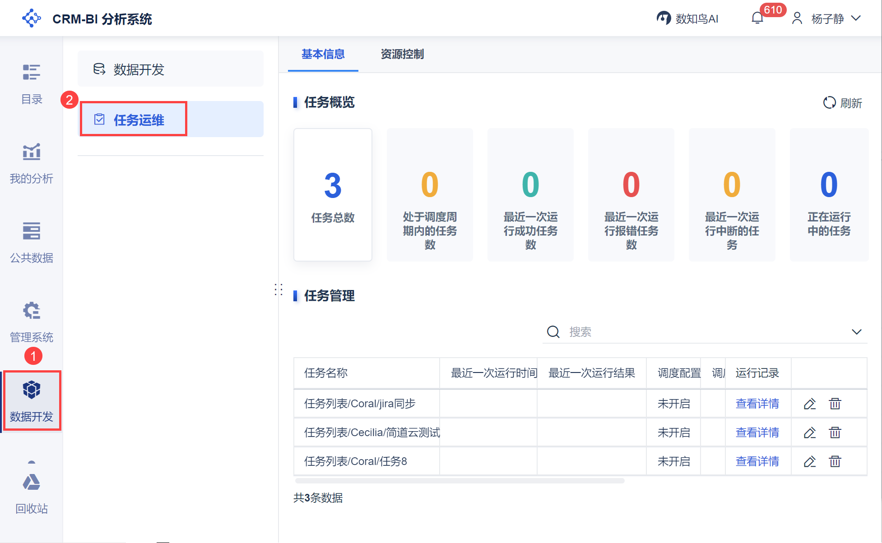Open the 目录 sidebar icon
The image size is (882, 543).
tap(32, 72)
